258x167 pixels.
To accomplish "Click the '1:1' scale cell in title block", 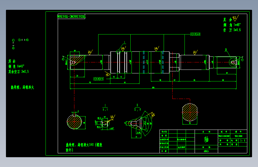I will (x=243, y=141).
